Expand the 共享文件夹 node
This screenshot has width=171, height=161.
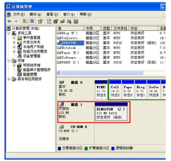pyautogui.click(x=14, y=42)
